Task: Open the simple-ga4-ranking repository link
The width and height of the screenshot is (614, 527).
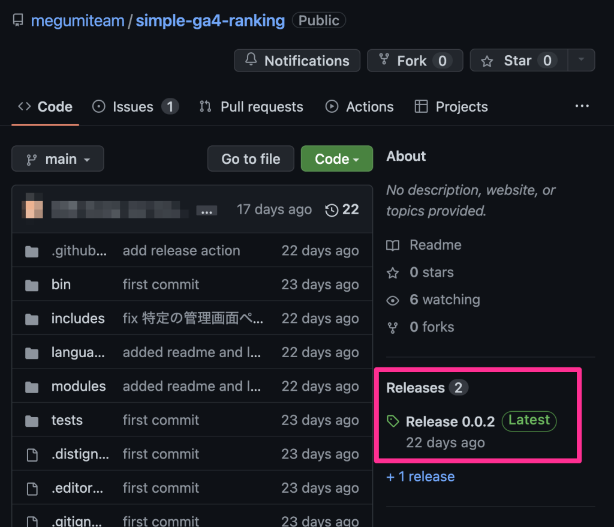Action: (x=210, y=20)
